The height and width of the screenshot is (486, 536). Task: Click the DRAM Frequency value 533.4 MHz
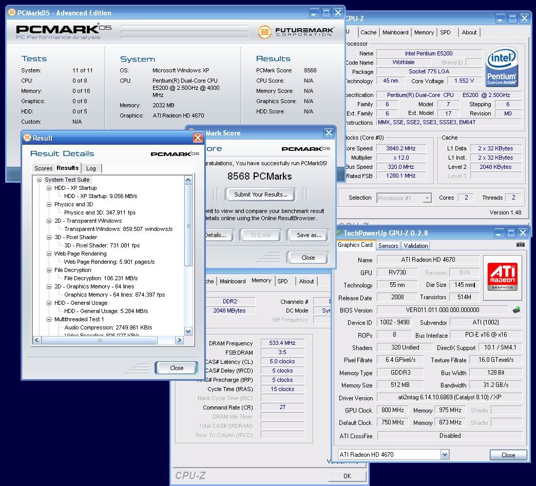[282, 343]
